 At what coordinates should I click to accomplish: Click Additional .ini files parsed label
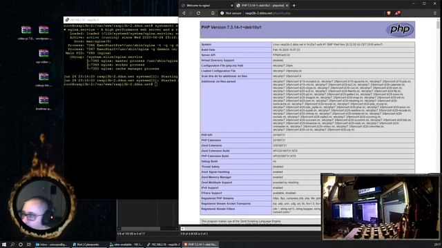point(218,81)
